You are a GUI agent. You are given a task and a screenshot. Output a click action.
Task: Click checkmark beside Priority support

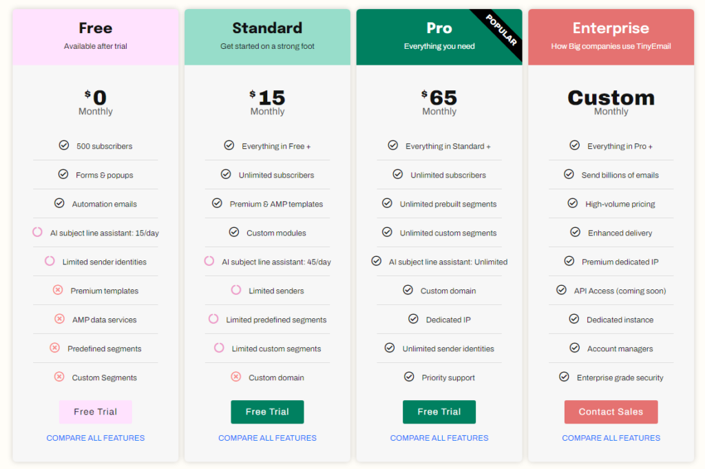tap(409, 377)
